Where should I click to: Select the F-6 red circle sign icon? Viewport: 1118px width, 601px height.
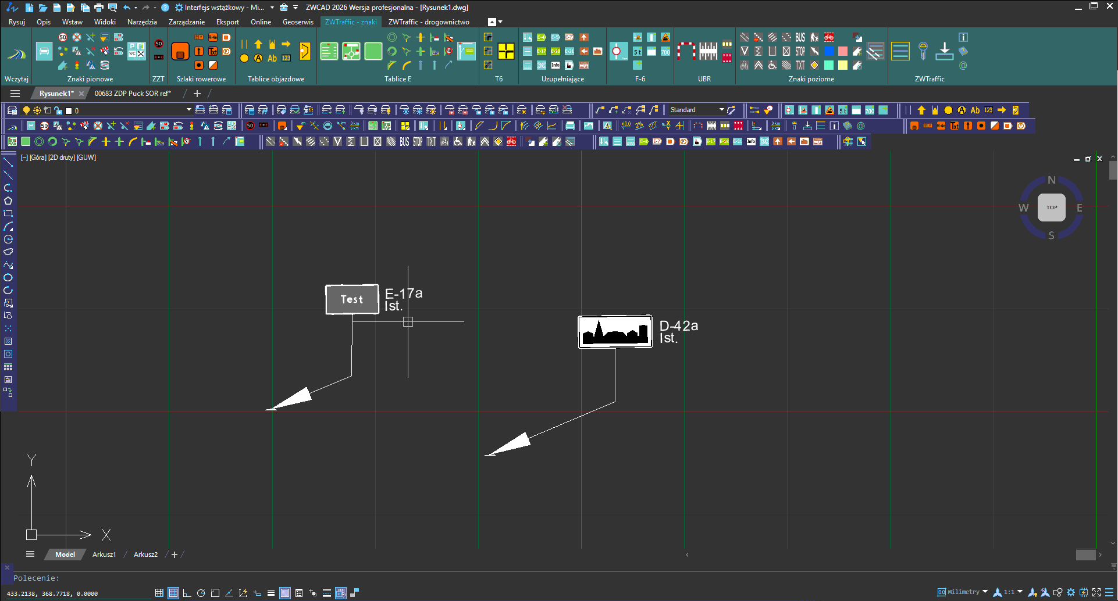click(x=618, y=51)
